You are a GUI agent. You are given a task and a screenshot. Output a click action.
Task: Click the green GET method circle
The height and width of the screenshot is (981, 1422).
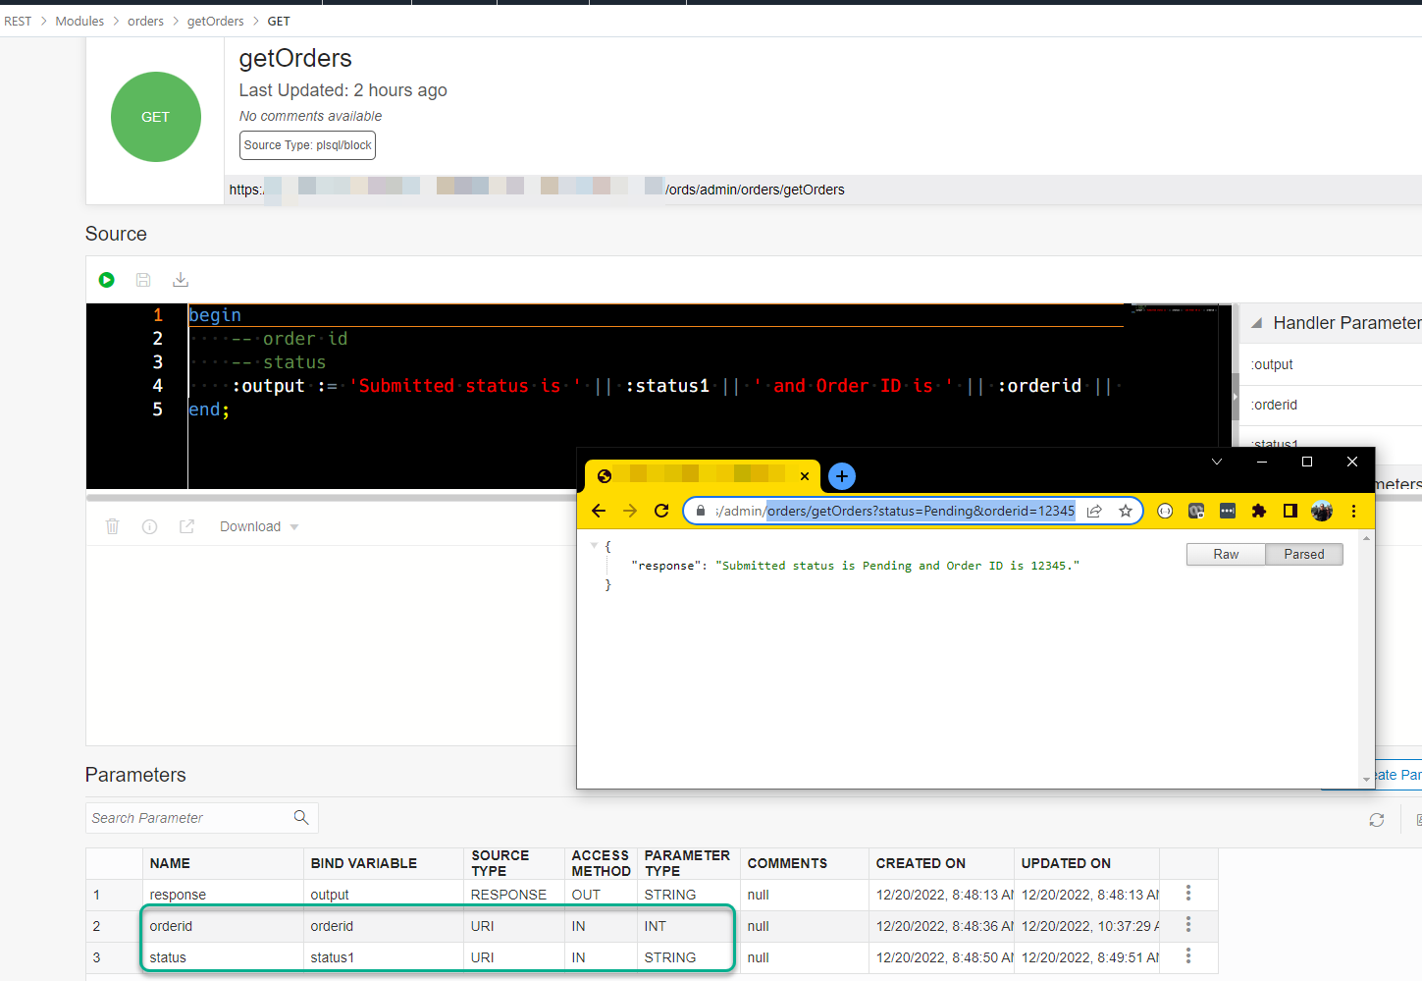point(156,117)
